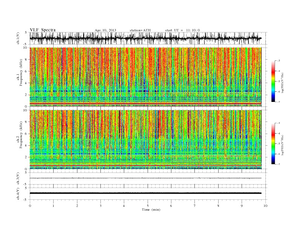Click the "10" kHz tick of ch.2 spectrogram

[x=25, y=110]
